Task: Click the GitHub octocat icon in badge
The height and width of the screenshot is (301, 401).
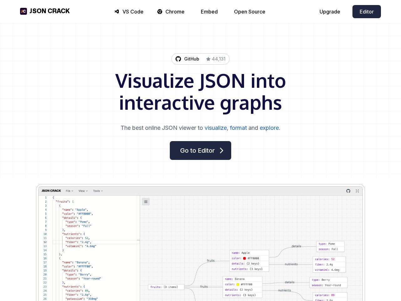Action: tap(178, 59)
